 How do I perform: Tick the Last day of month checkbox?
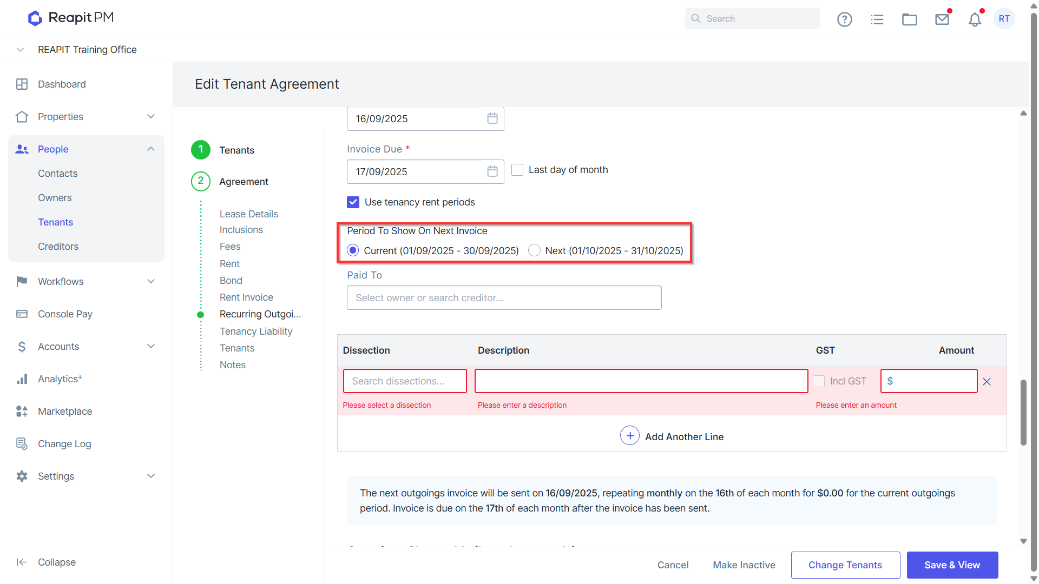[x=517, y=170]
